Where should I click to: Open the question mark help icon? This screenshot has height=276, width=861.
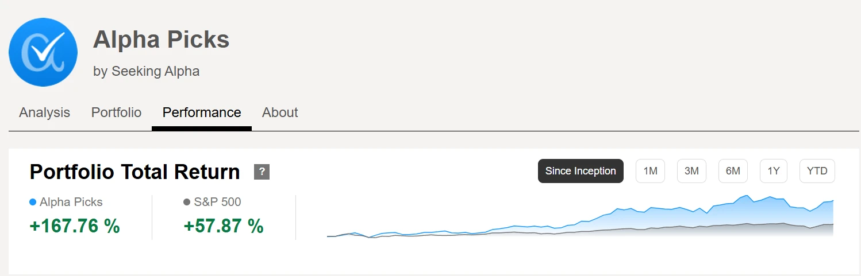[x=262, y=172]
